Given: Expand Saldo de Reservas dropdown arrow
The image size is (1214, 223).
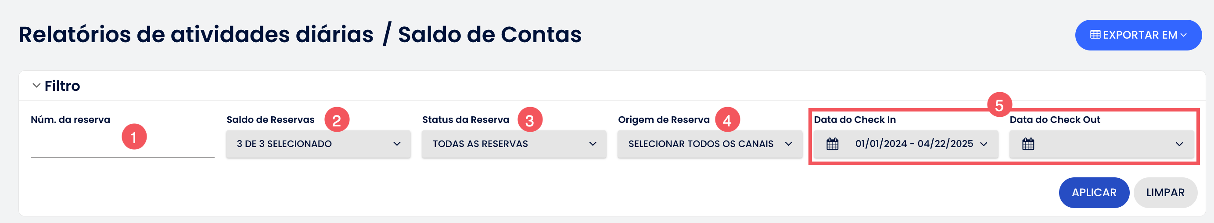Looking at the screenshot, I should 397,144.
